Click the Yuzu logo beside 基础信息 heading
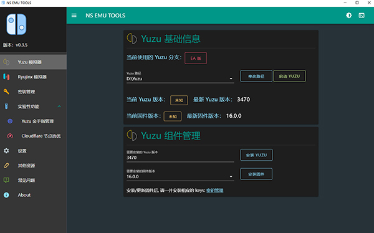This screenshot has height=233, width=374. click(132, 39)
